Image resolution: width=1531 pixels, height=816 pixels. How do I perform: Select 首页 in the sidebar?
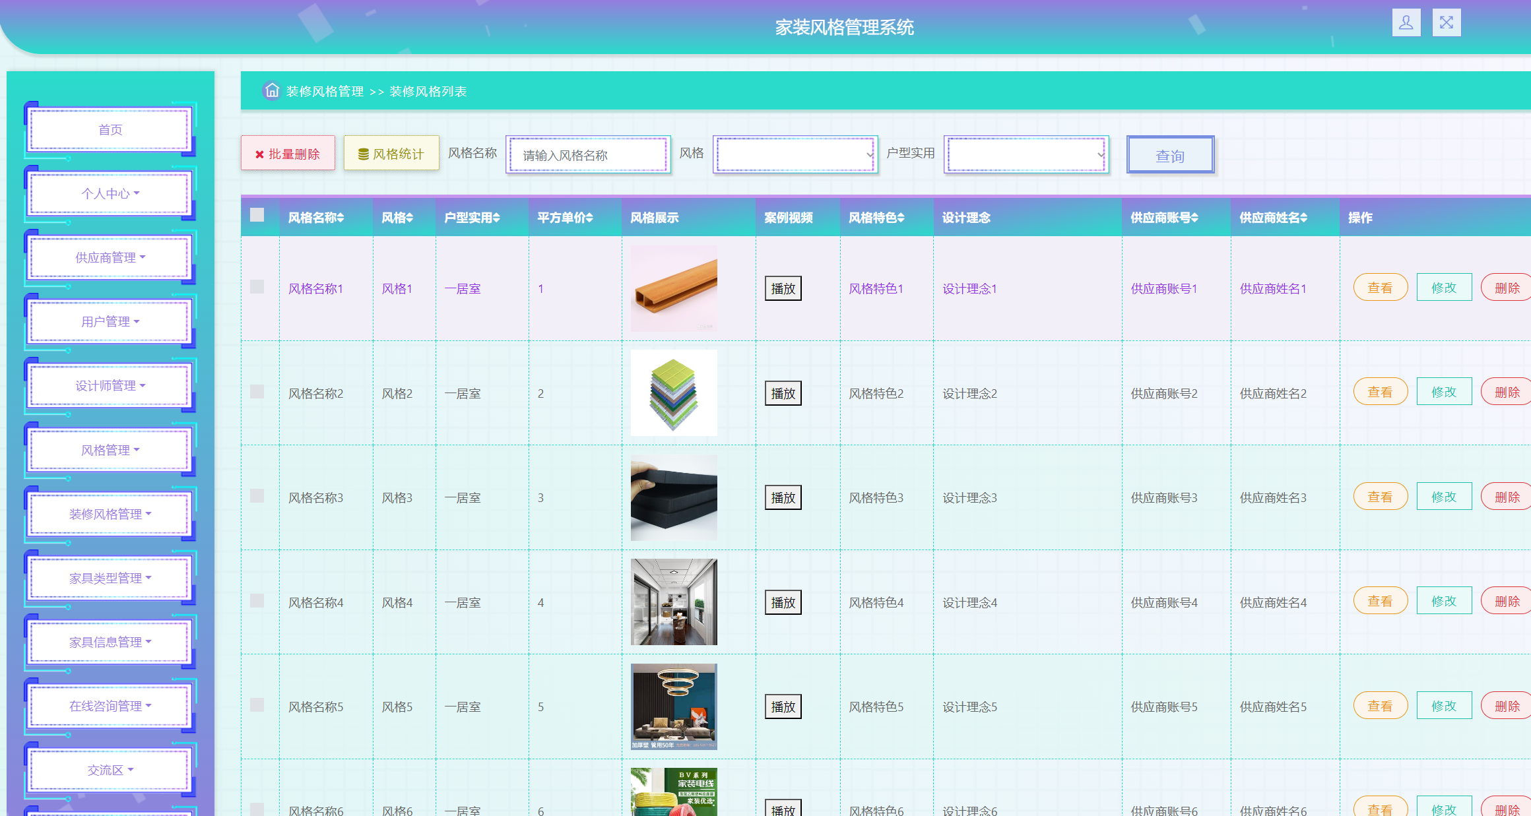(x=109, y=129)
